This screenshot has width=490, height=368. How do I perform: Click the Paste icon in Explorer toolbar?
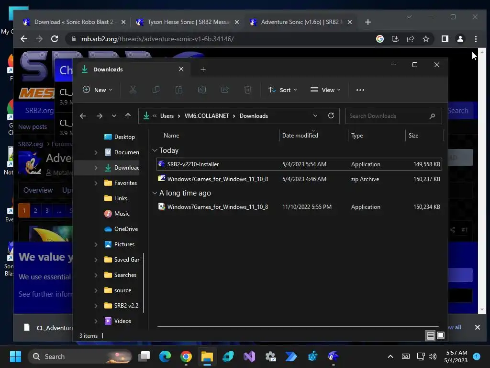point(179,90)
